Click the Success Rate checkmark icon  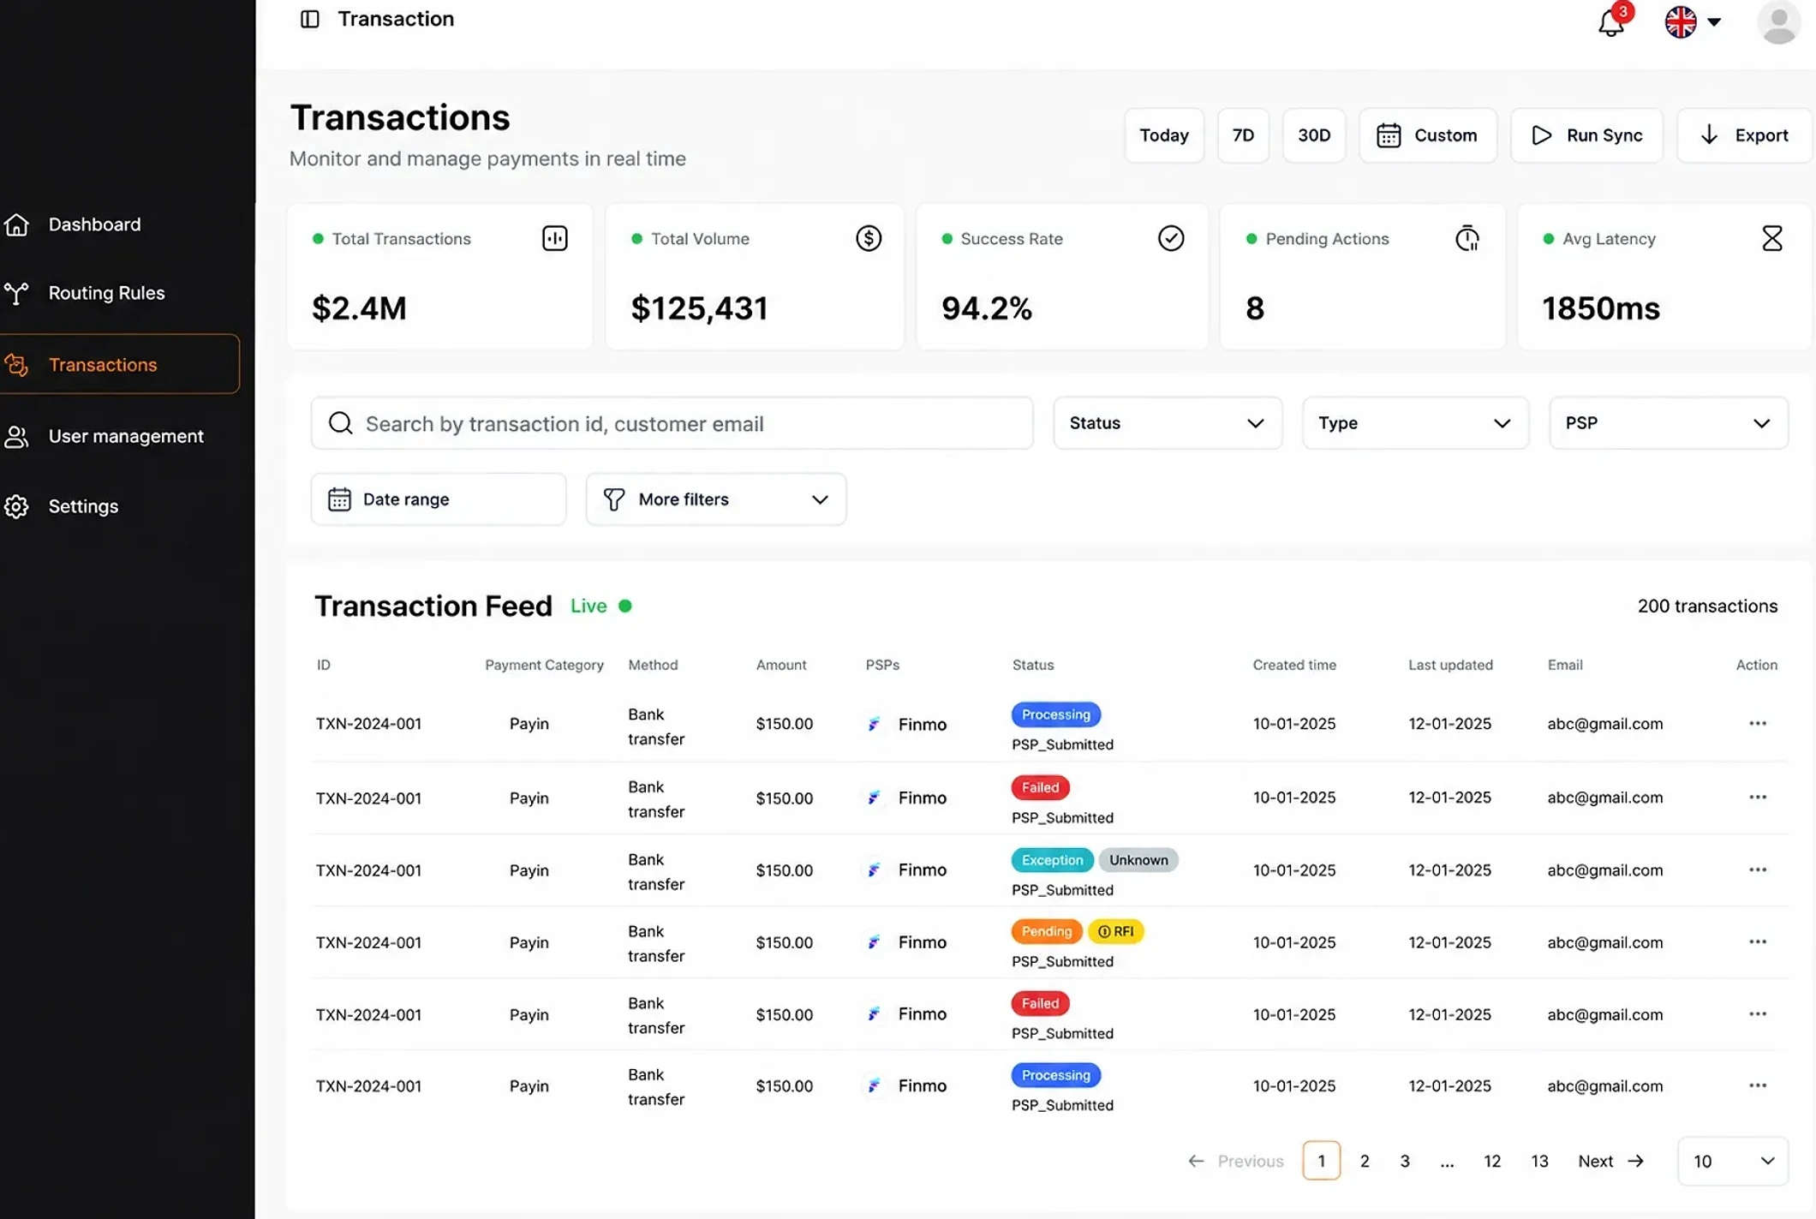[1171, 238]
